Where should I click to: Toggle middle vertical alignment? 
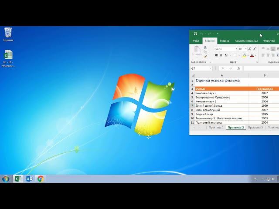268,49
